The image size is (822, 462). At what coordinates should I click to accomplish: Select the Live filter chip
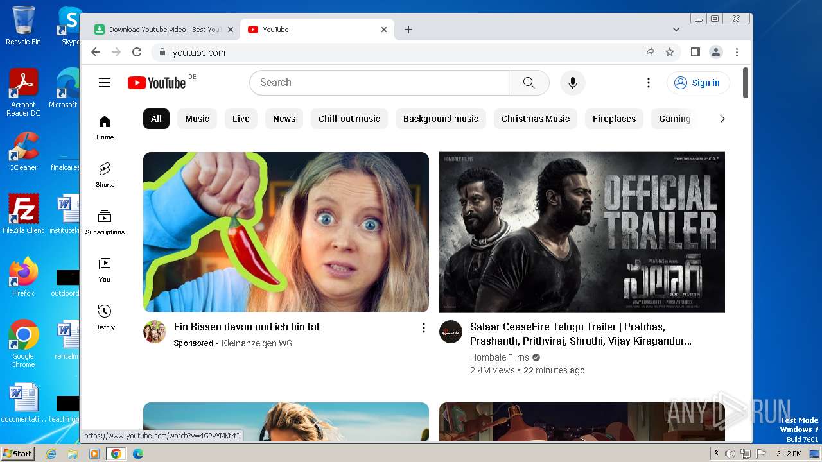coord(241,119)
